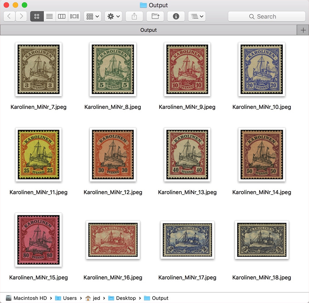
Task: Select the 10 Pfennig red stamp thumbnail
Action: (187, 69)
